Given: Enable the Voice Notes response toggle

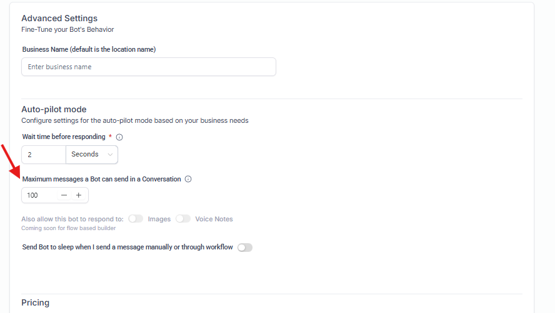Looking at the screenshot, I should 183,219.
